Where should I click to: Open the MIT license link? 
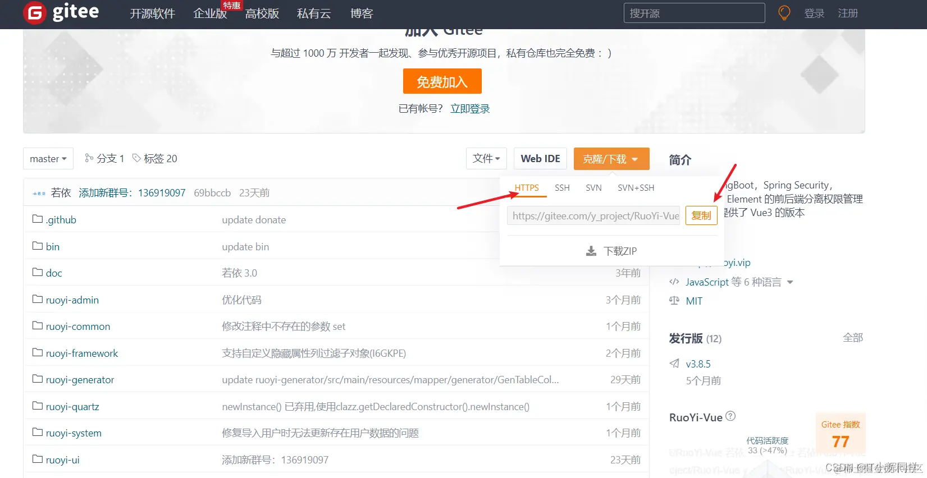pos(694,301)
